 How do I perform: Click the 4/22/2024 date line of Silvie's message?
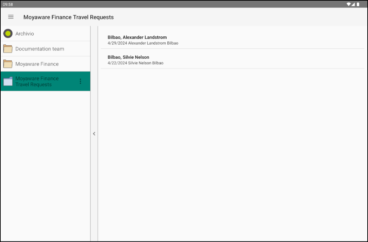135,63
